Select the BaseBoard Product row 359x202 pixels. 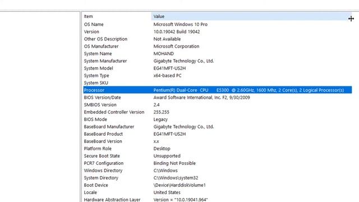103,134
